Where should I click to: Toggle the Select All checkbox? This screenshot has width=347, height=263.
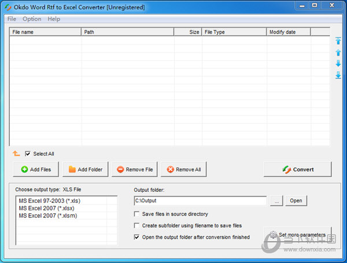[x=27, y=154]
